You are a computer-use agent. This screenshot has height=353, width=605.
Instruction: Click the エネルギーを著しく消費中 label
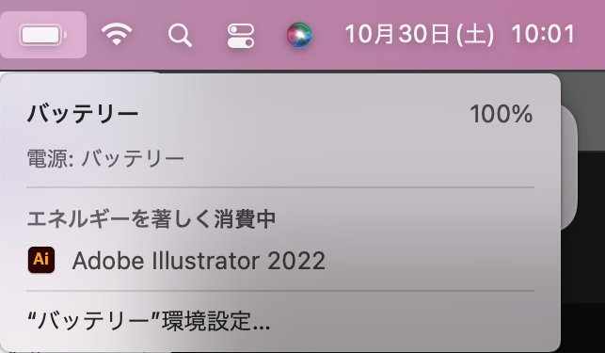(x=151, y=219)
